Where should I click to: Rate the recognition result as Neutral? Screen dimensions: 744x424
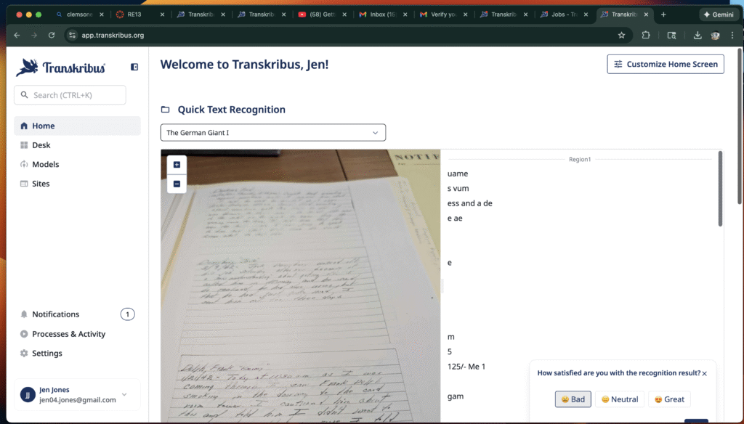coord(619,399)
